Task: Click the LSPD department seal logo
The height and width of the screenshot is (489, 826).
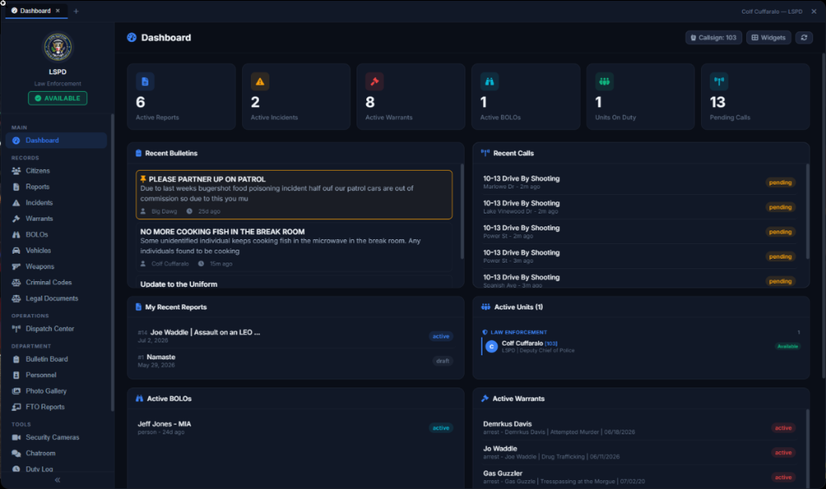Action: [57, 48]
